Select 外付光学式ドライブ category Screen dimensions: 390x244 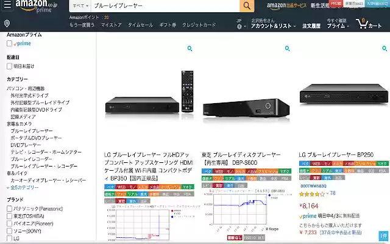point(29,95)
